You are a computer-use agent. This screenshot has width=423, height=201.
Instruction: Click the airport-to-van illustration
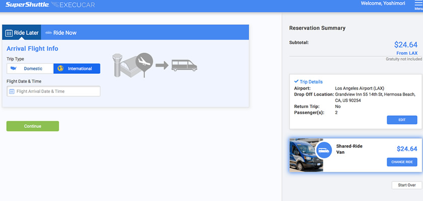click(x=153, y=64)
